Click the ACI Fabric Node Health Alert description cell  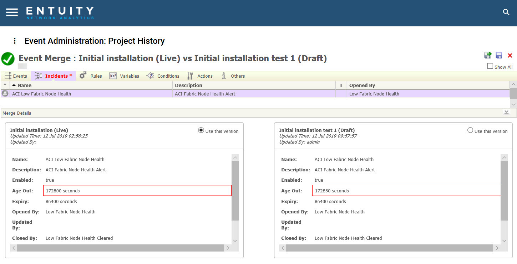coord(205,94)
